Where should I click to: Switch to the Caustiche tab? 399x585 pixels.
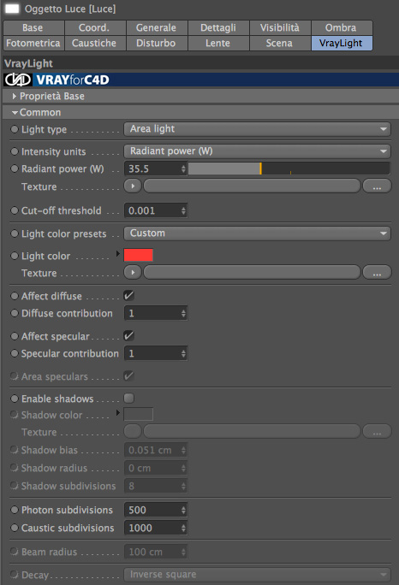tap(94, 44)
